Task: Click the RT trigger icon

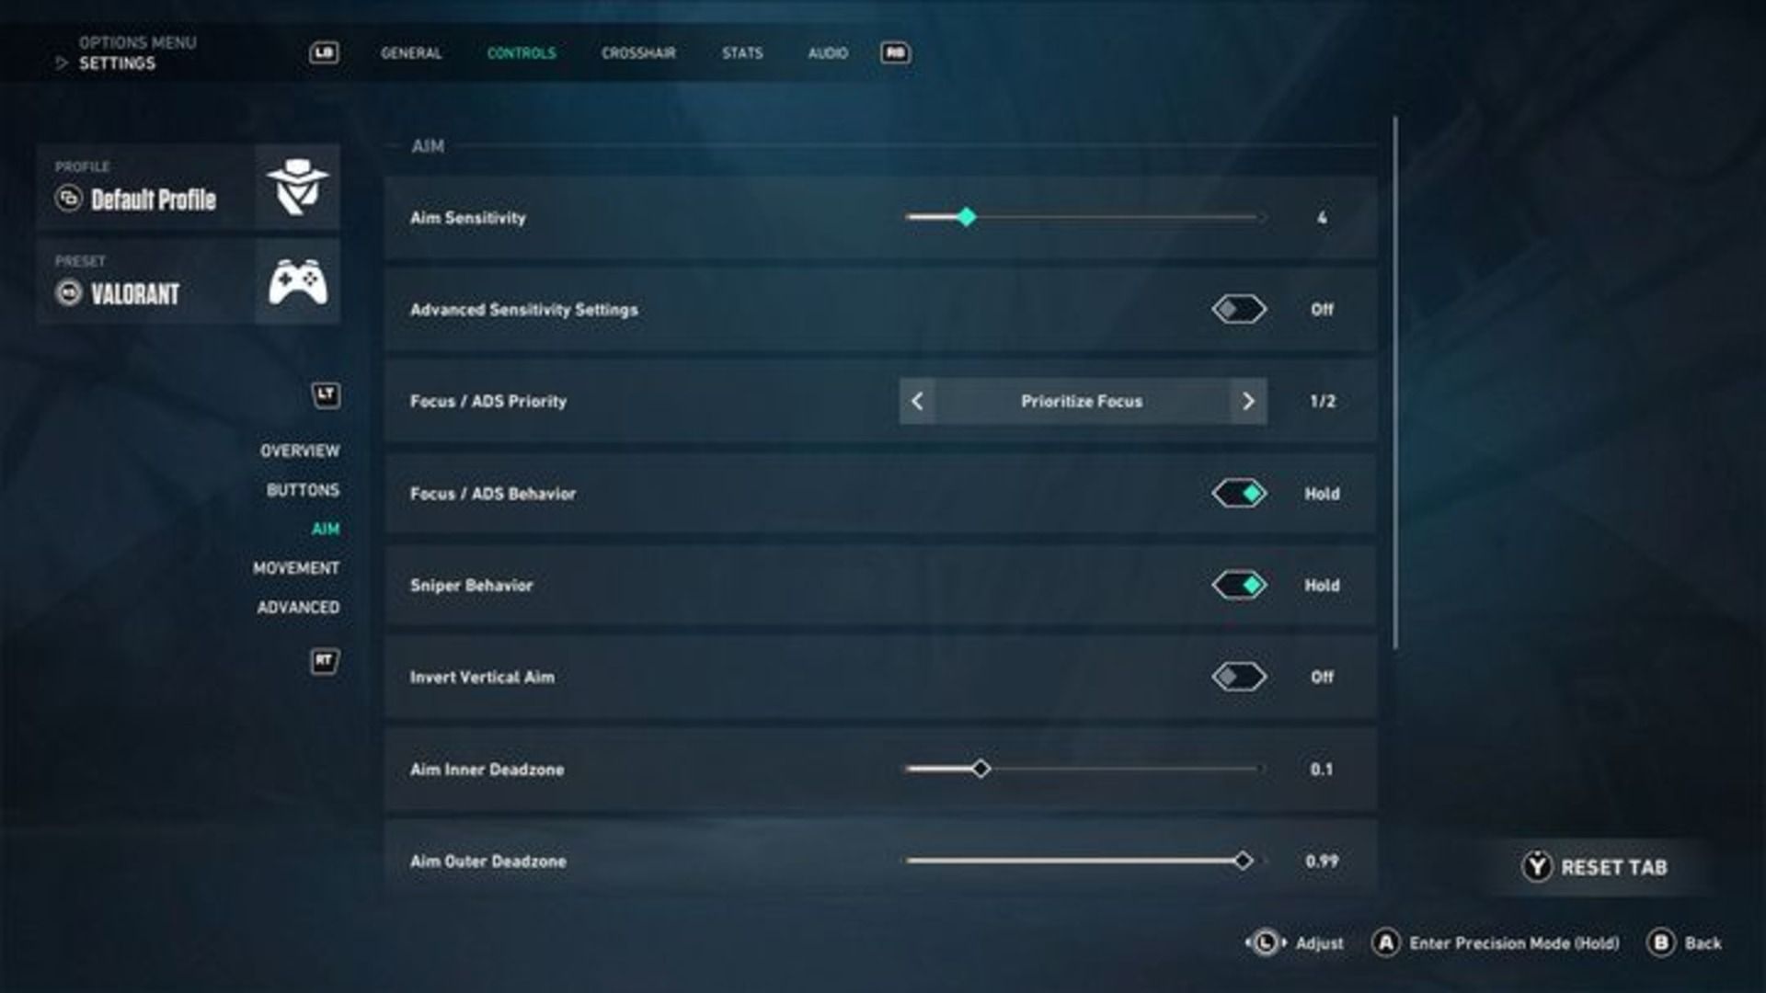Action: click(x=325, y=661)
